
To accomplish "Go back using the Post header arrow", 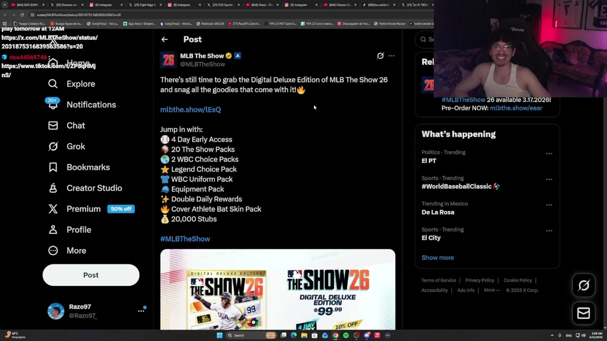I will [x=165, y=40].
